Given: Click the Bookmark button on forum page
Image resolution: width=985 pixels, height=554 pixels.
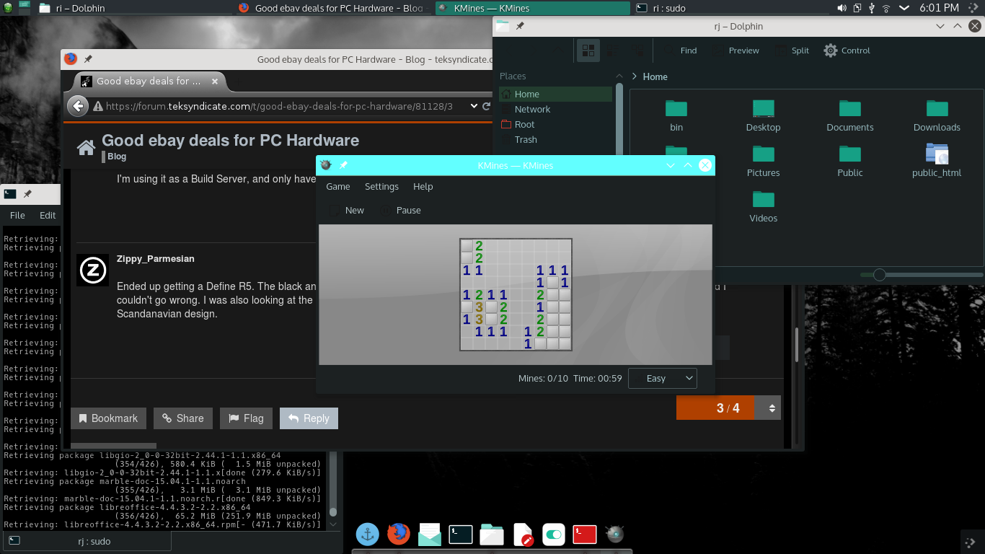Looking at the screenshot, I should pyautogui.click(x=108, y=418).
